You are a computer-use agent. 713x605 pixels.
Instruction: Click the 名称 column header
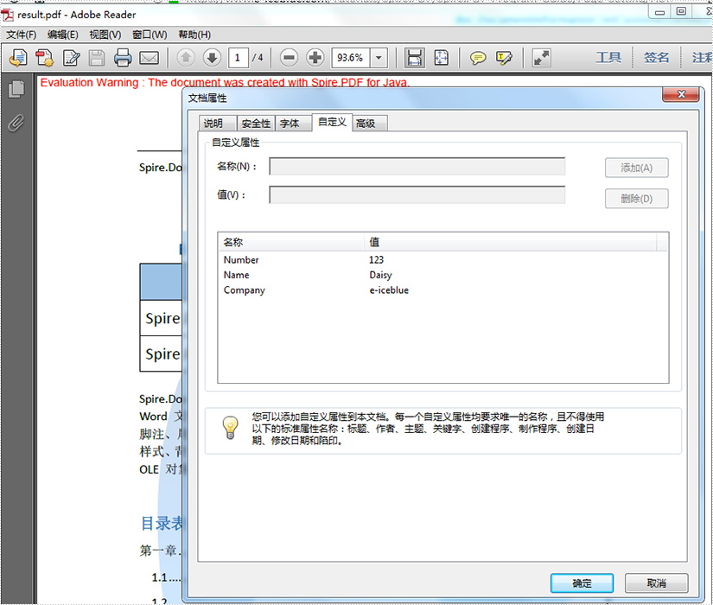coord(291,242)
